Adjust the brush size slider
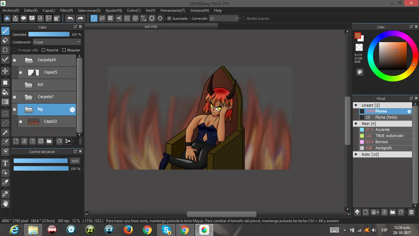The height and width of the screenshot is (236, 419). pos(41,161)
